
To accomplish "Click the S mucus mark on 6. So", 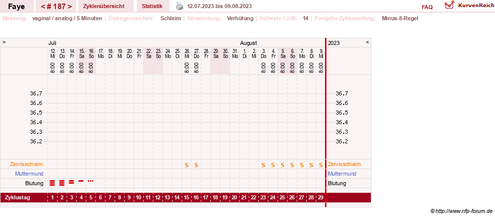I will pyautogui.click(x=292, y=165).
